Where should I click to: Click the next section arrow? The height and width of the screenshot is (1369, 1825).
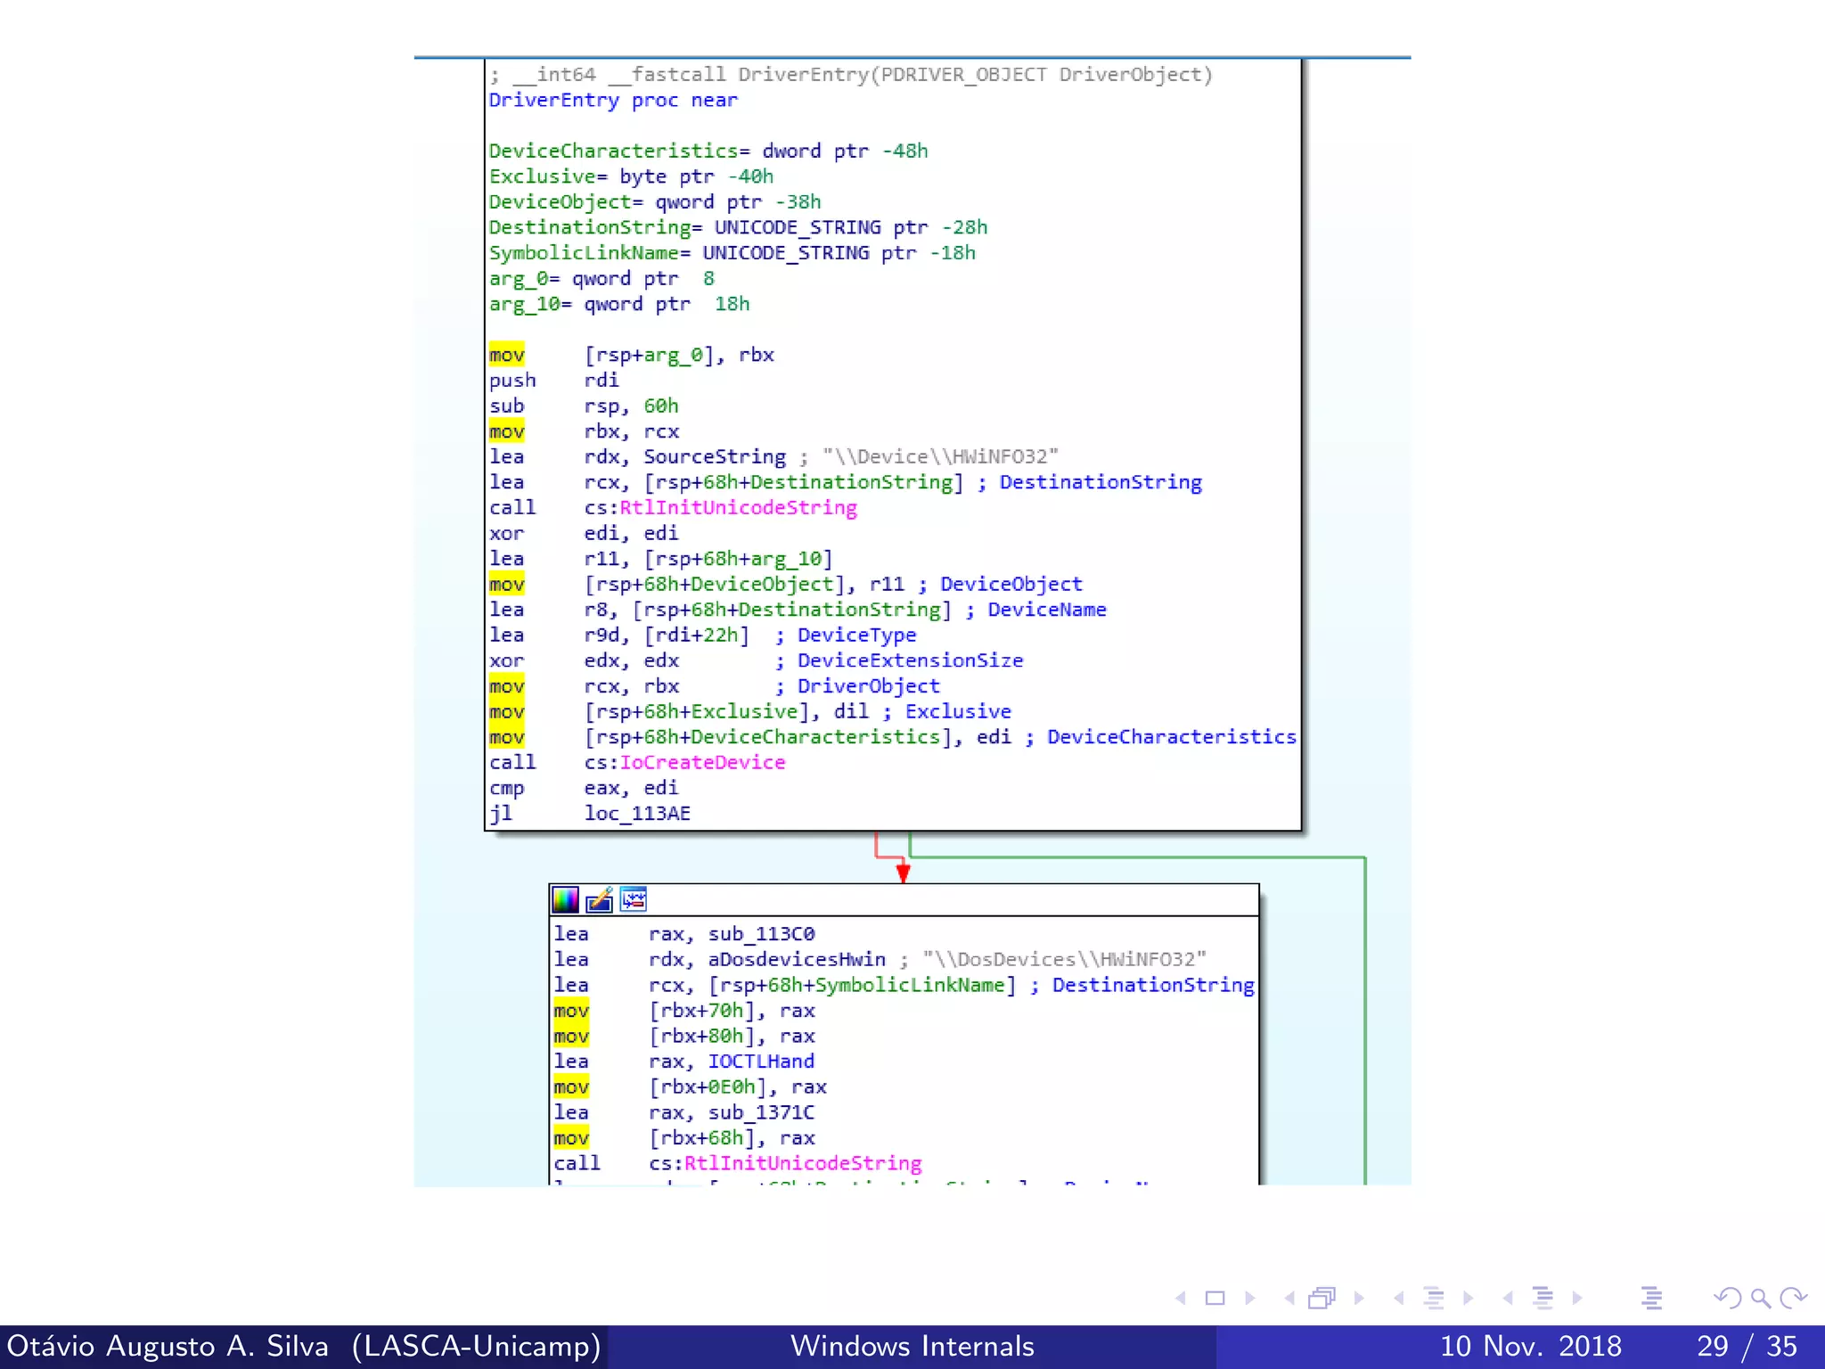[1577, 1299]
